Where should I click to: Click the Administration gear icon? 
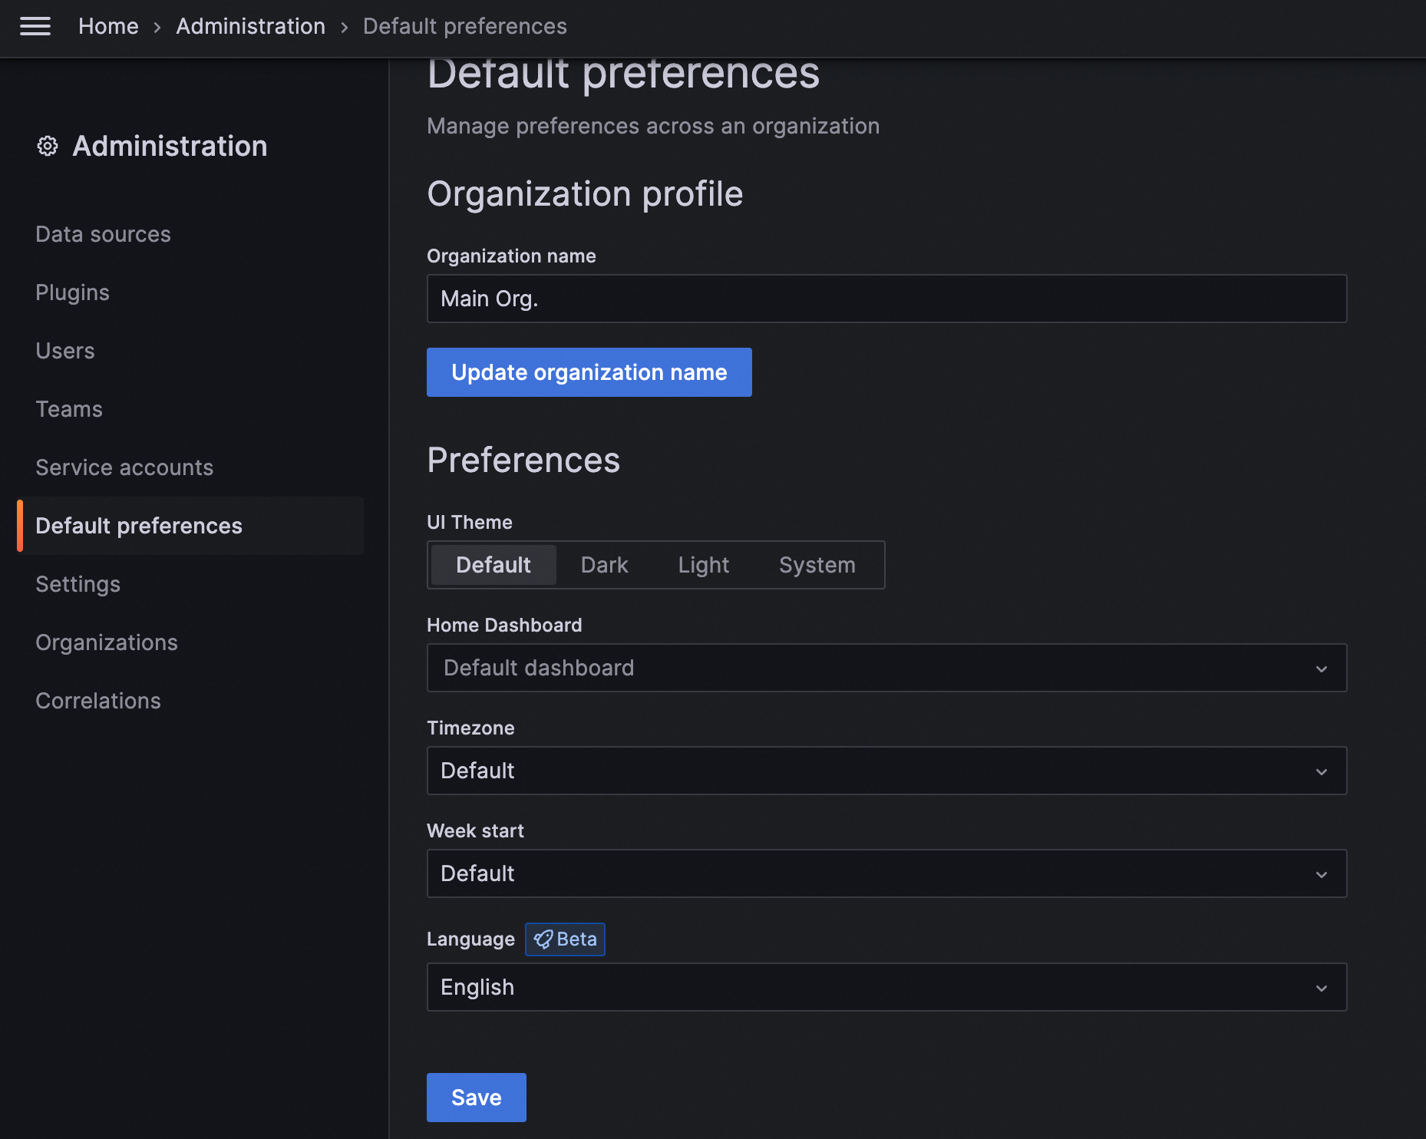48,146
